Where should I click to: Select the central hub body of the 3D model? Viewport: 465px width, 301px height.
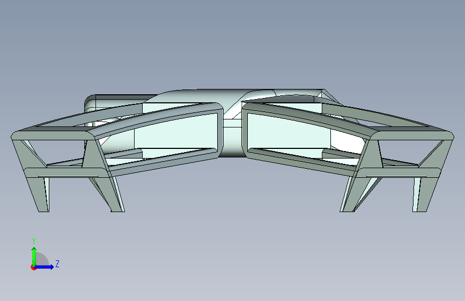[x=232, y=139]
